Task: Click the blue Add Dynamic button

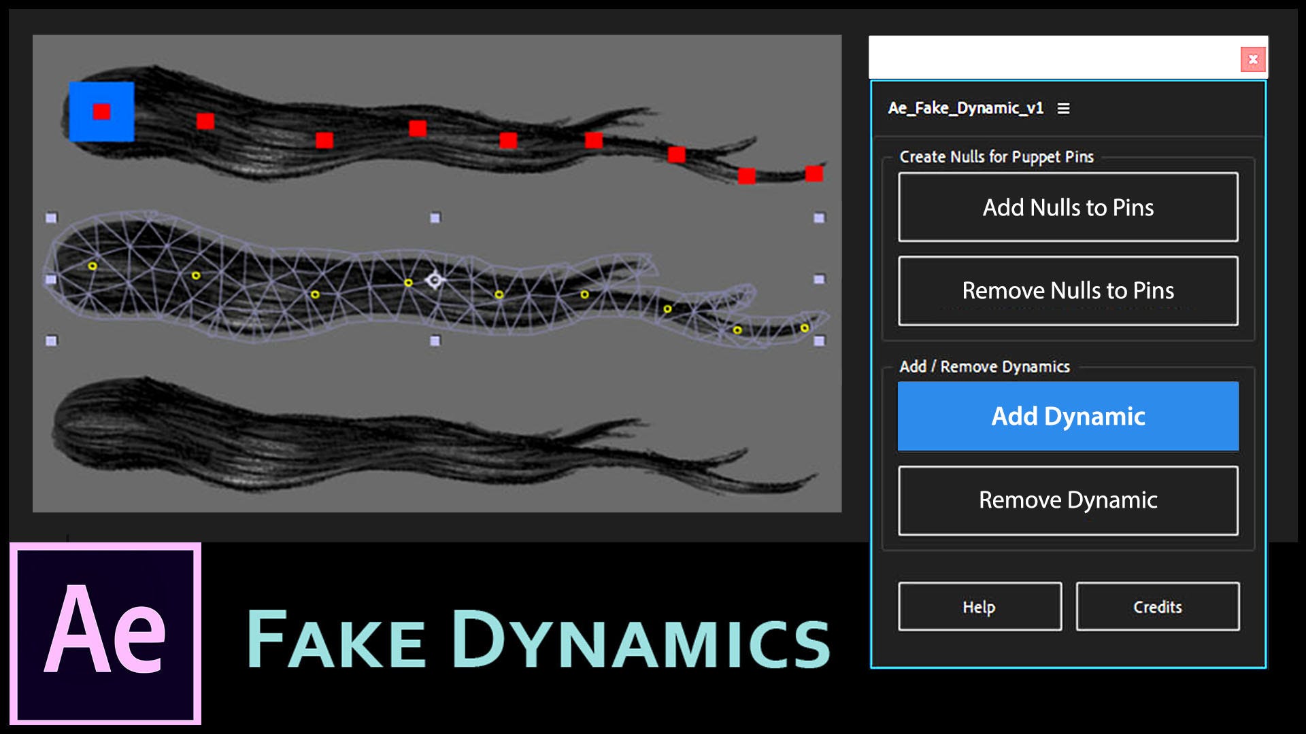Action: click(1068, 416)
